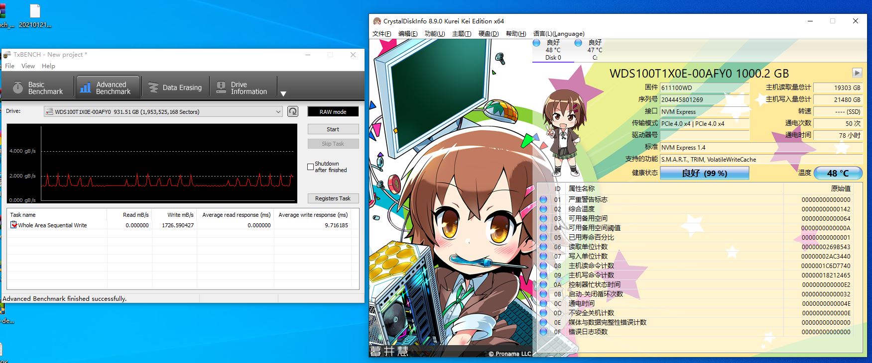Click the 48 °C temperature indicator button

click(x=838, y=173)
